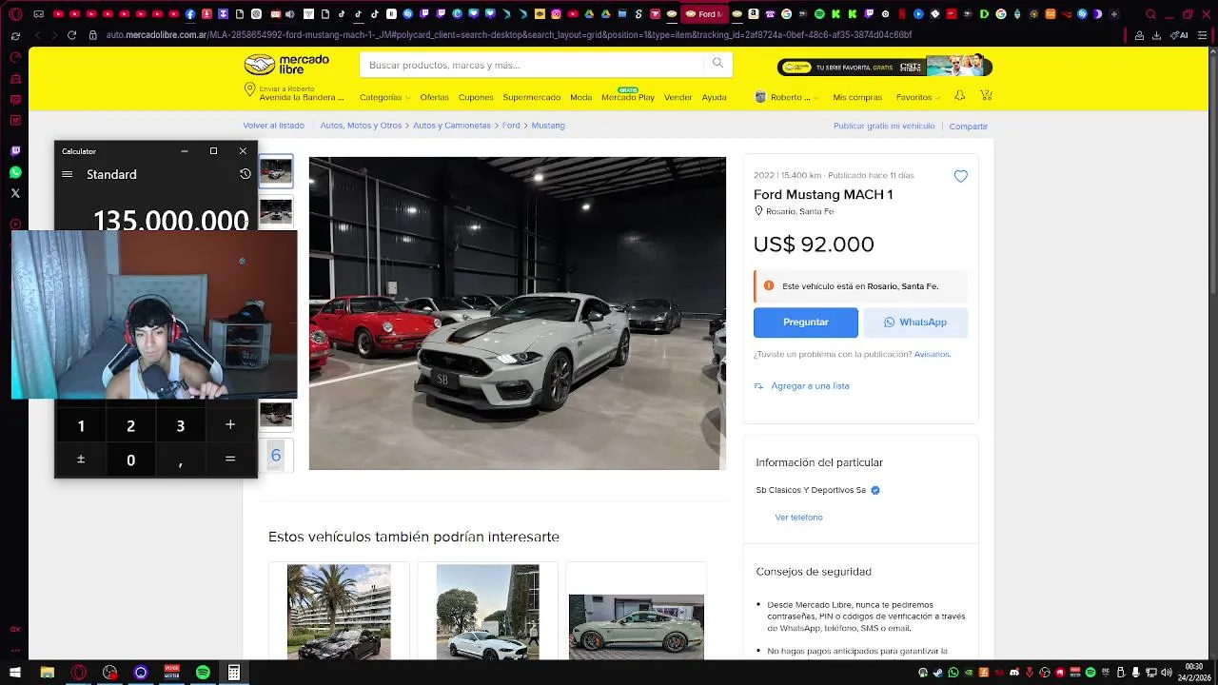This screenshot has width=1218, height=685.
Task: Click the main Mustang photo
Action: click(517, 313)
